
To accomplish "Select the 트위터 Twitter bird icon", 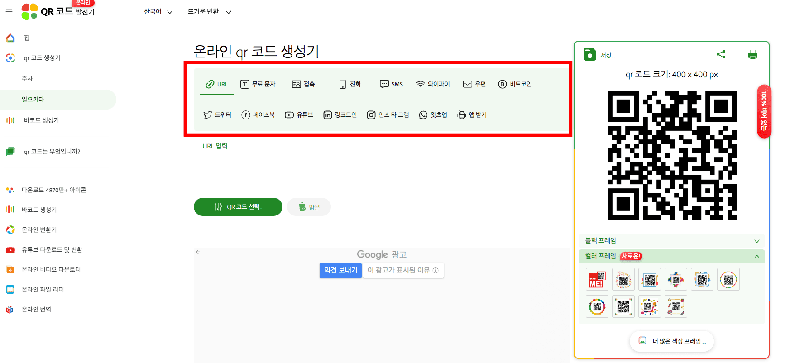I will (x=208, y=115).
